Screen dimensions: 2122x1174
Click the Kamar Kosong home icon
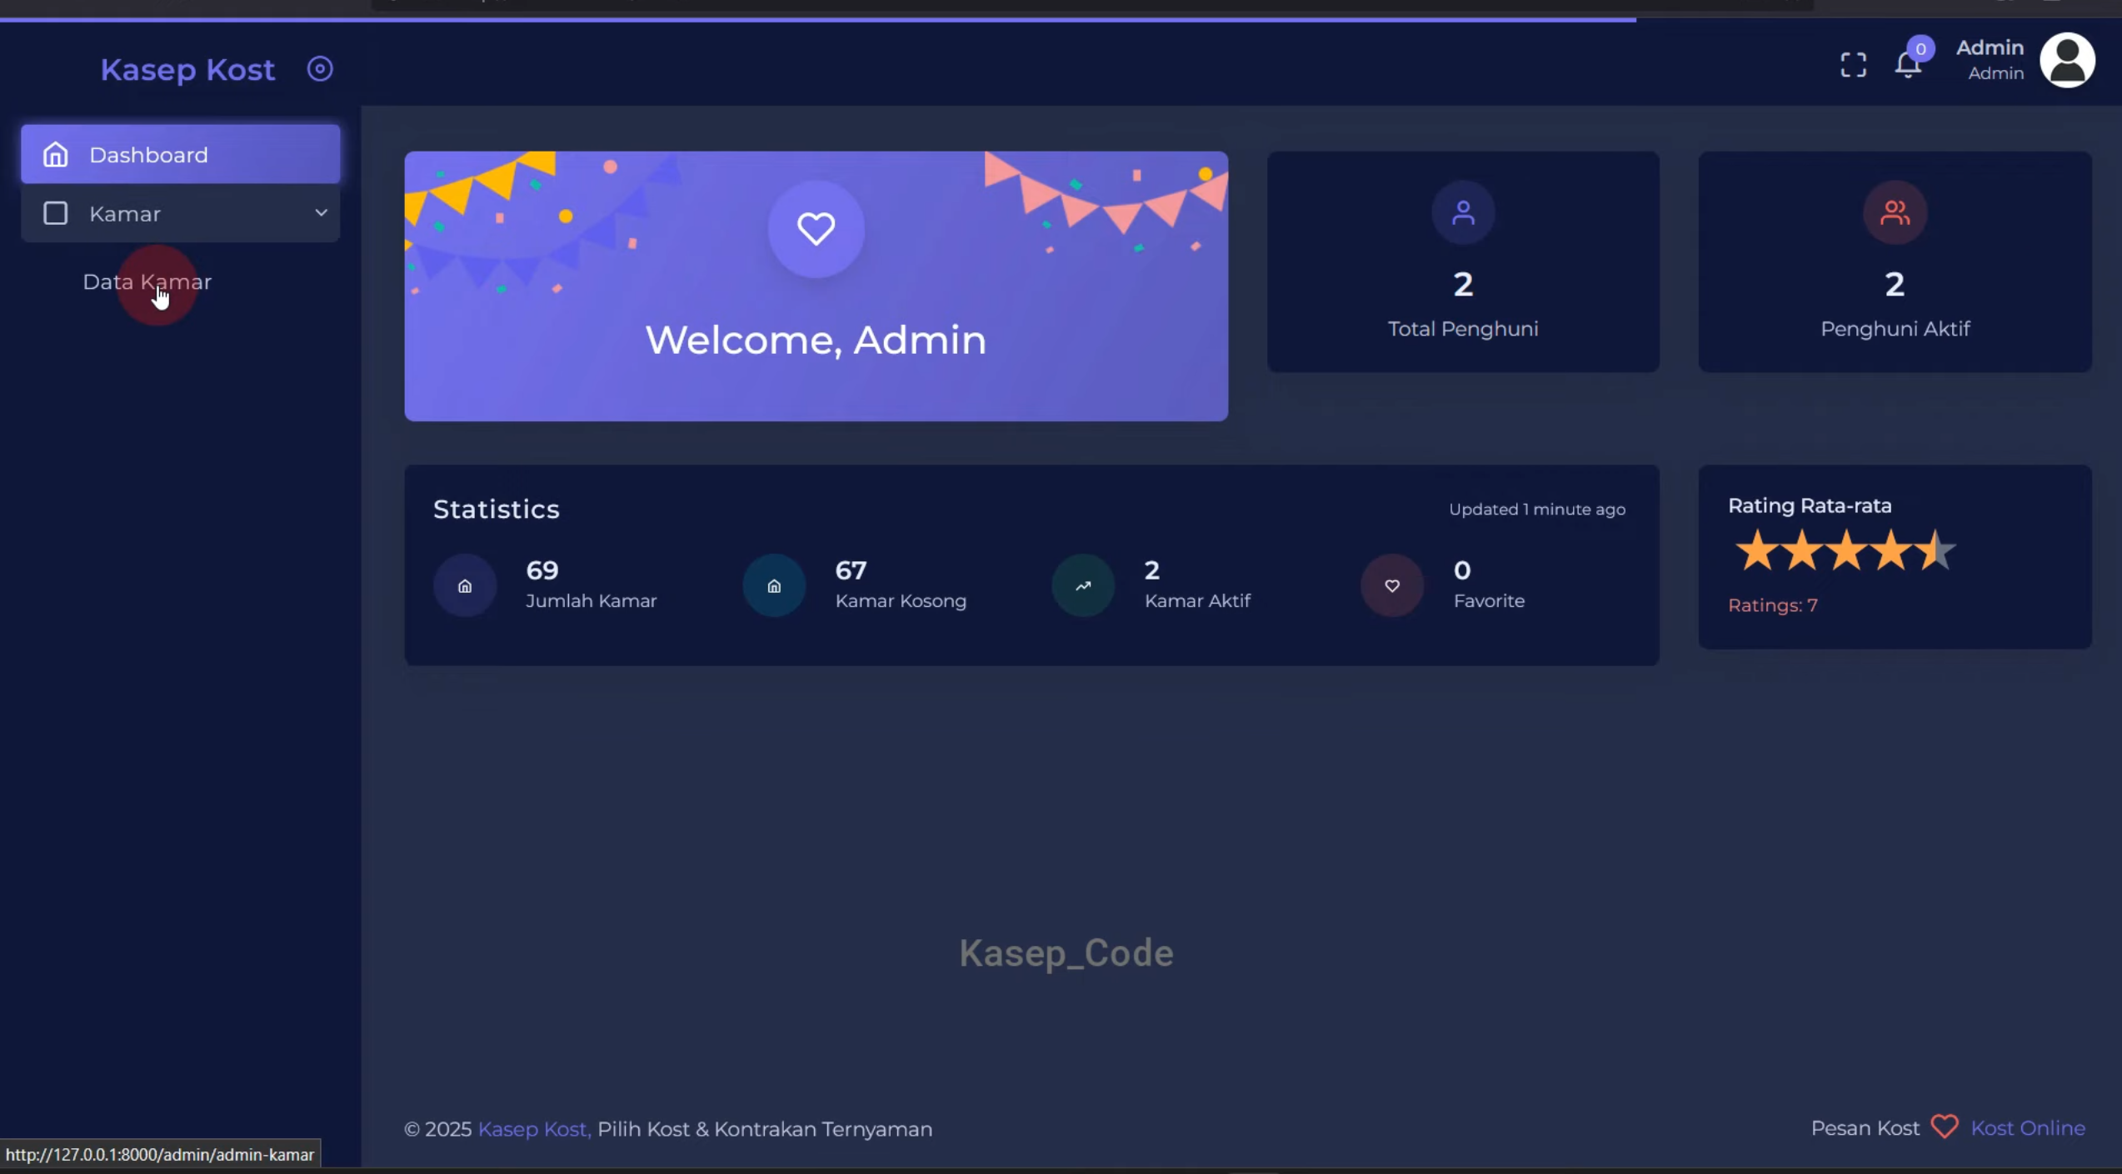pos(774,586)
